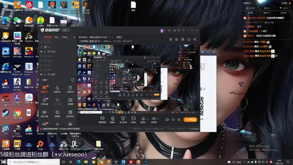Switch to the third scene tab
This screenshot has height=165, width=293.
point(64,37)
